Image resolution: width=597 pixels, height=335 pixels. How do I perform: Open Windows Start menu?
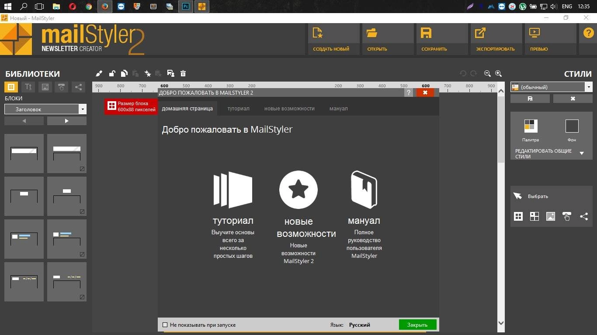point(7,7)
